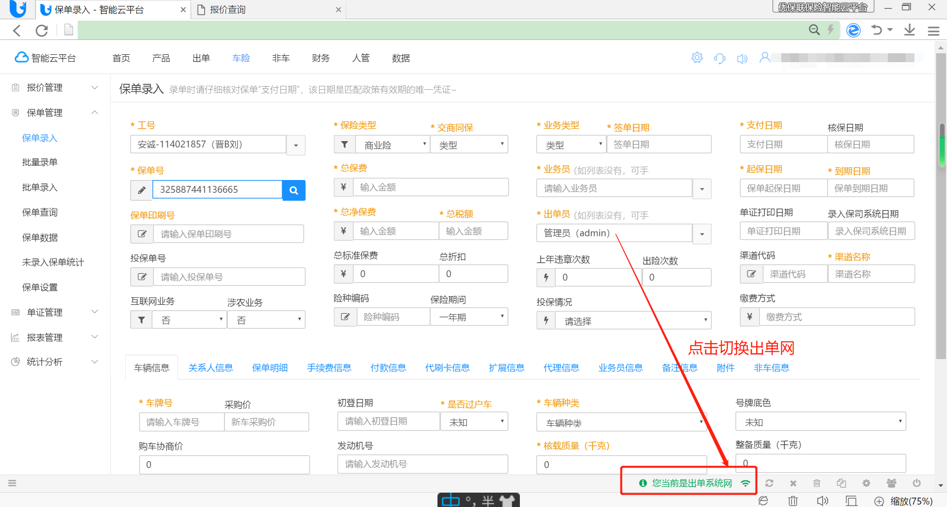
Task: Open the 号牌底色 dropdown
Action: tap(821, 422)
